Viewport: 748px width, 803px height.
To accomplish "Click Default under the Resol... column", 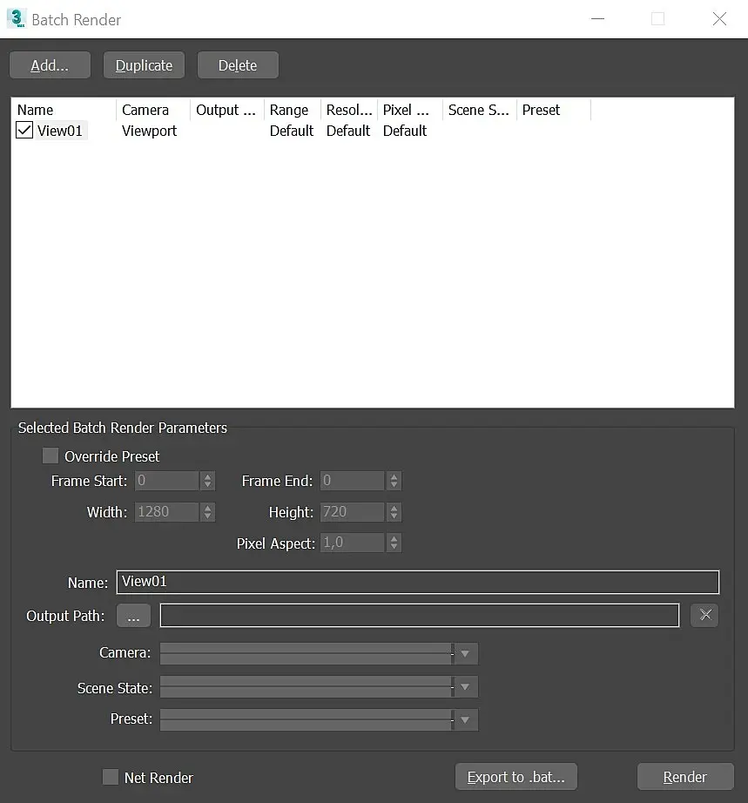I will pyautogui.click(x=348, y=131).
